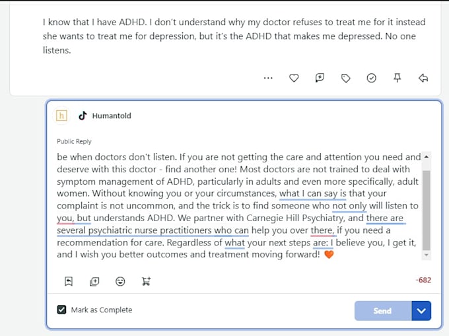The width and height of the screenshot is (449, 336).
Task: Click into the Public Reply text area
Action: click(239, 206)
